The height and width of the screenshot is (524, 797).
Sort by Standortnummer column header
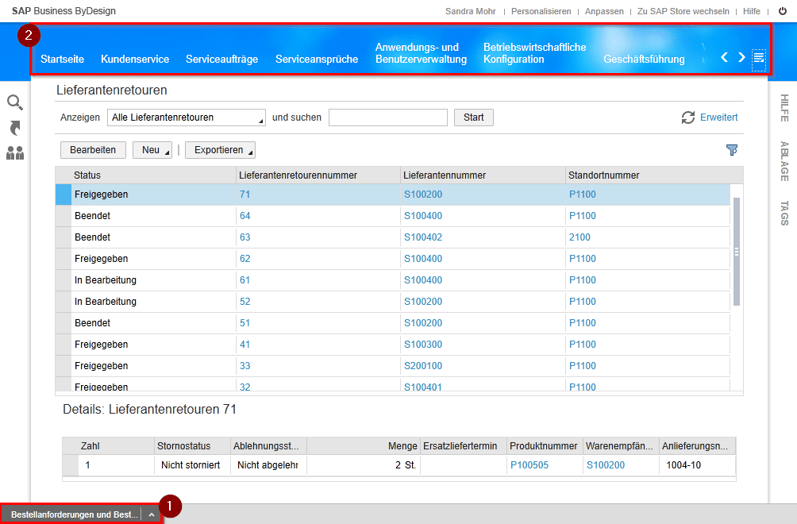[654, 175]
